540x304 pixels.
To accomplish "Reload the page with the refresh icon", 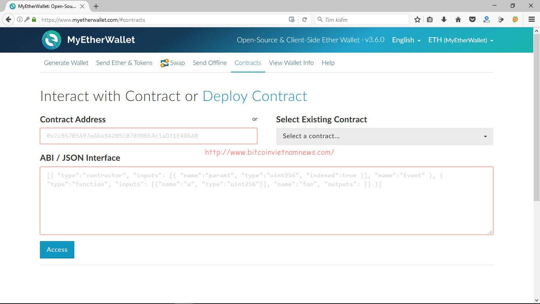I will tap(304, 19).
